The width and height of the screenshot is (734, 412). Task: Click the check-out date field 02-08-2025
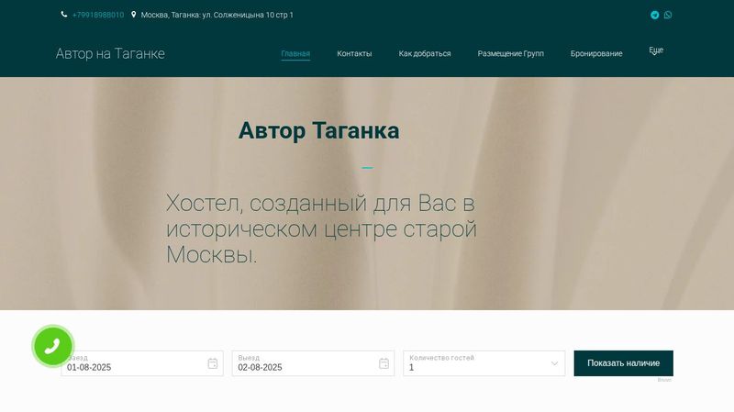[313, 363]
